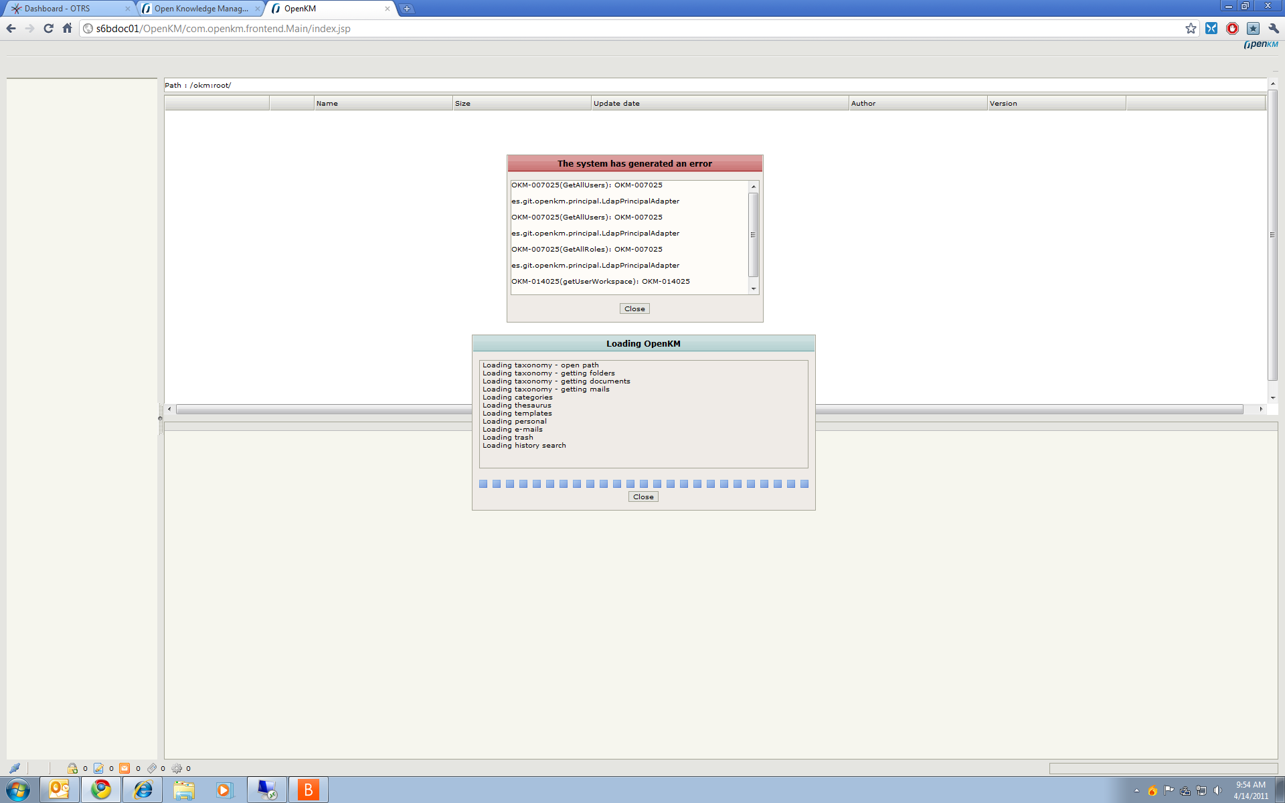This screenshot has width=1285, height=803.
Task: Open Internet Explorer from taskbar
Action: 143,790
